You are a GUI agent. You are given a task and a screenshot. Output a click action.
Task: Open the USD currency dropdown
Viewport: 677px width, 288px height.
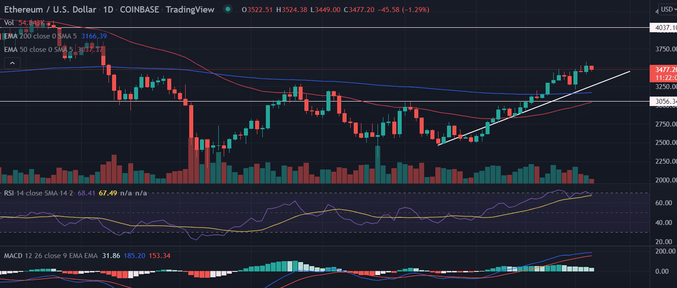click(x=667, y=9)
